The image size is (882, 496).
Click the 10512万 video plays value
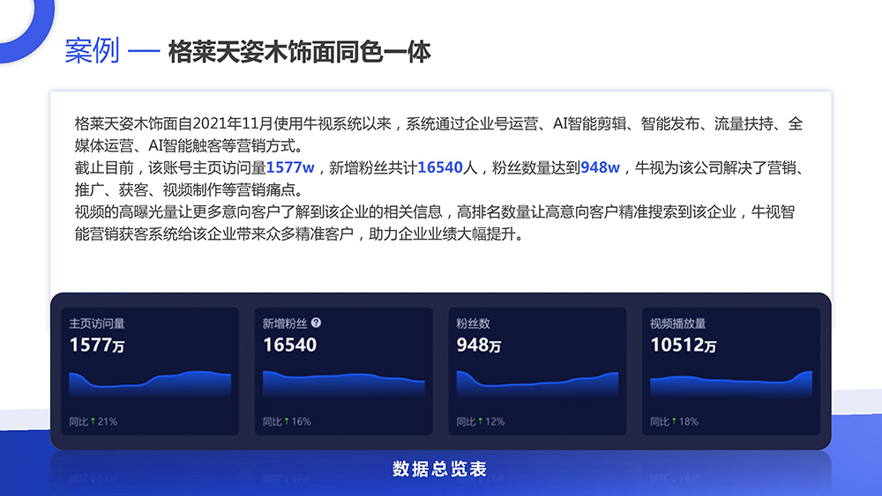coord(684,345)
